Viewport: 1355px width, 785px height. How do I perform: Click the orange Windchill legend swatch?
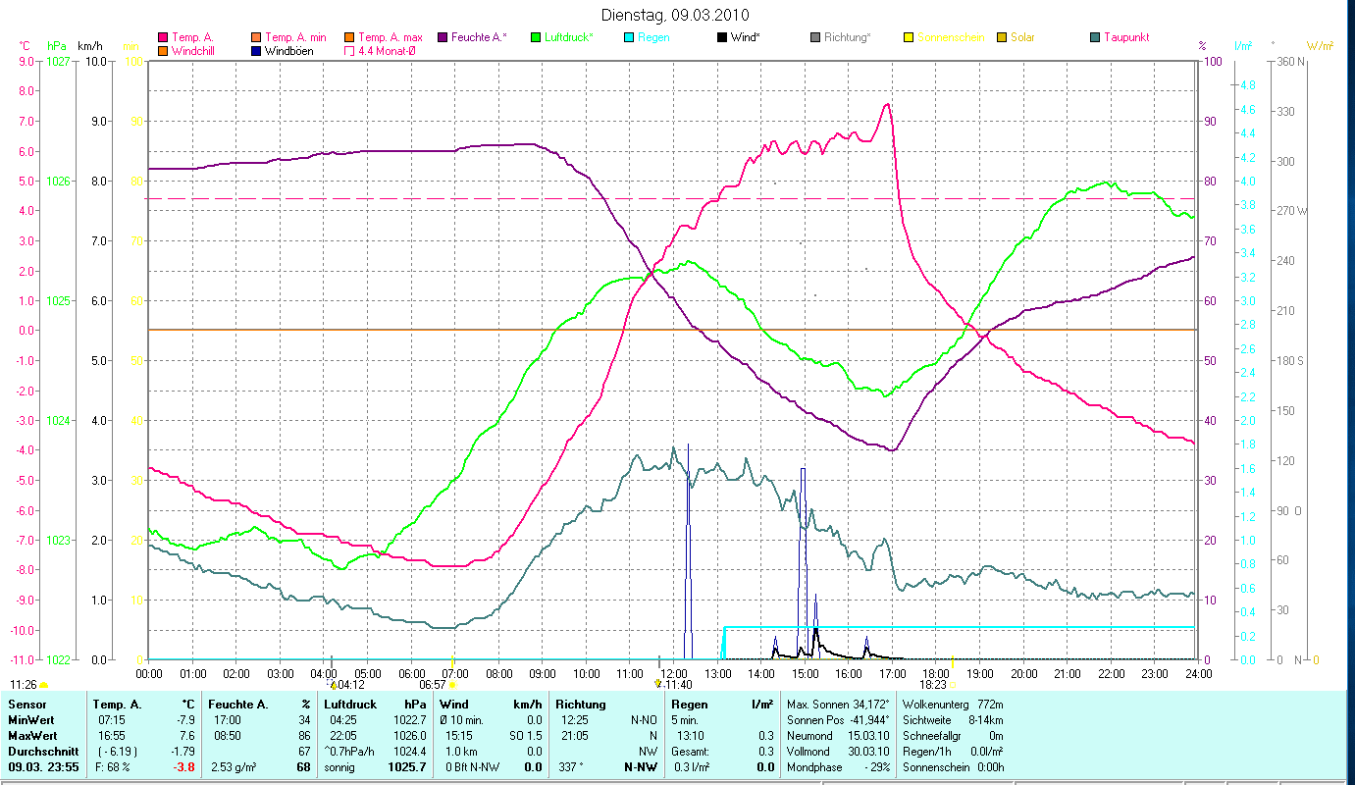point(163,51)
